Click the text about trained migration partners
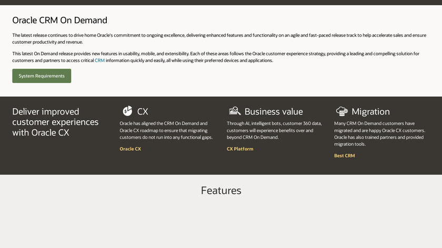This screenshot has width=442, height=248. [379, 133]
